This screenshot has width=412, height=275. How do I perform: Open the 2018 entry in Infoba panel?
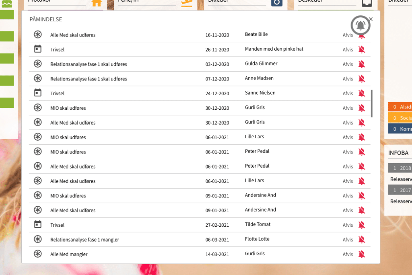400,168
